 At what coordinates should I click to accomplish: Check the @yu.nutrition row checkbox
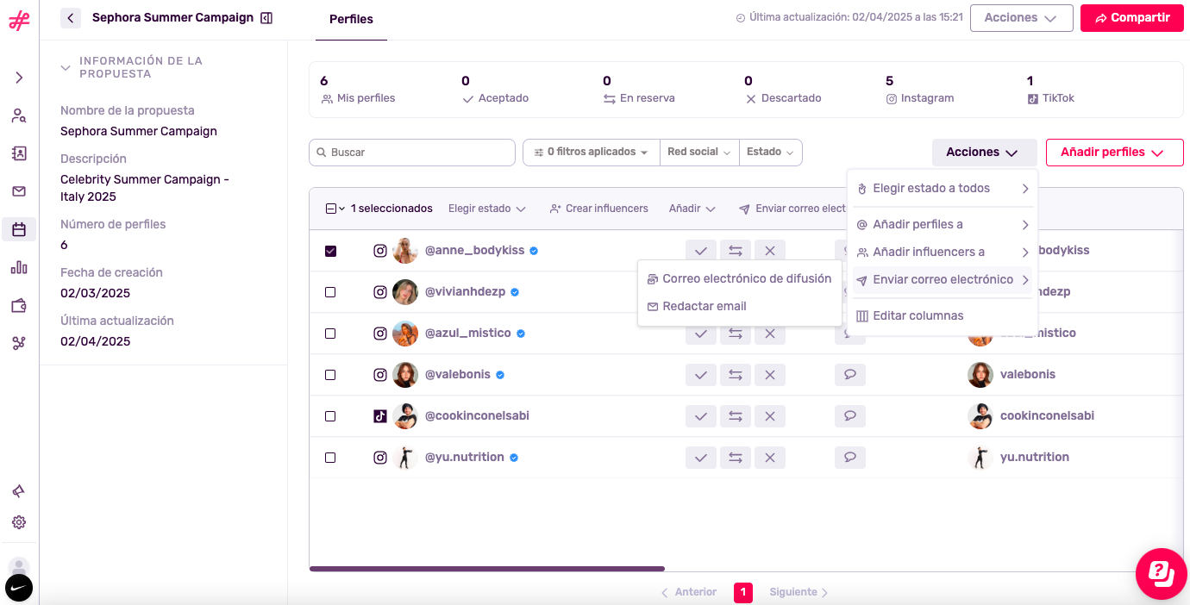click(x=330, y=458)
